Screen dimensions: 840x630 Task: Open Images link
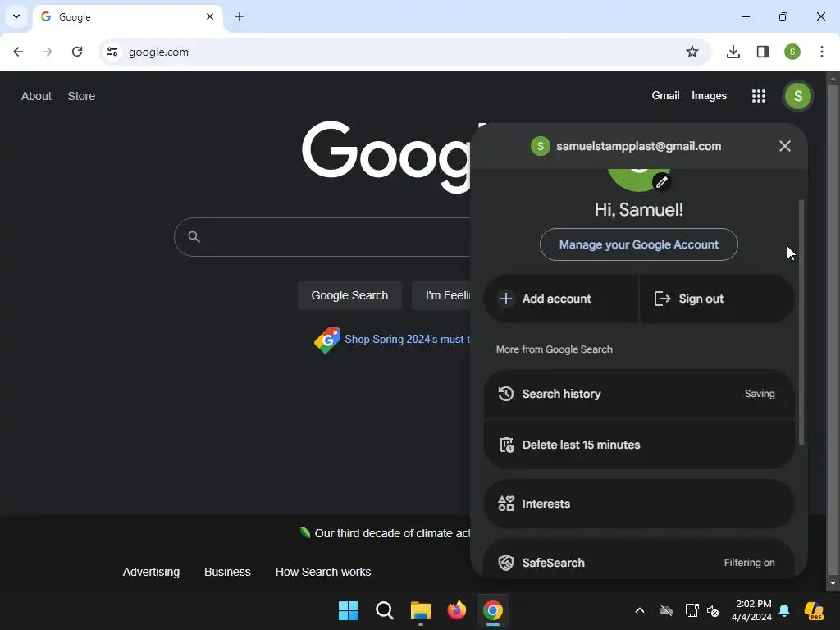tap(709, 95)
